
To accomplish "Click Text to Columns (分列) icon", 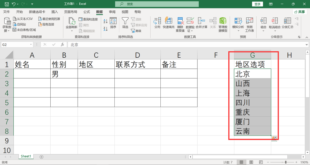I will (157, 21).
